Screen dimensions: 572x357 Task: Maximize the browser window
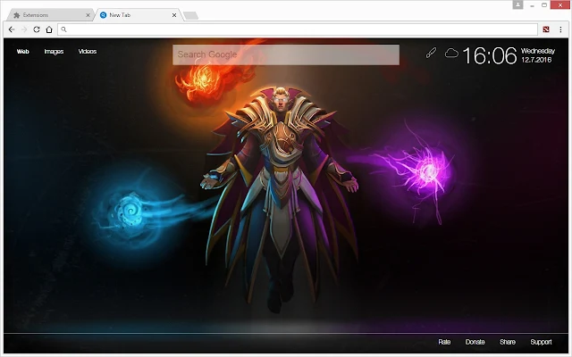tap(544, 5)
